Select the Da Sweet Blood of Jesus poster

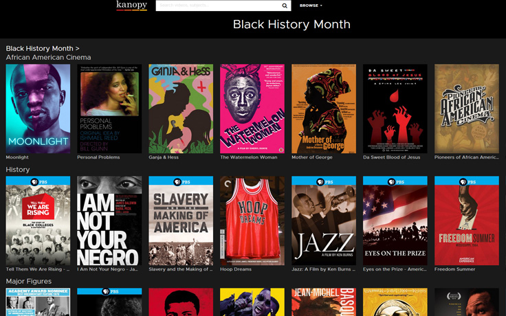[395, 109]
